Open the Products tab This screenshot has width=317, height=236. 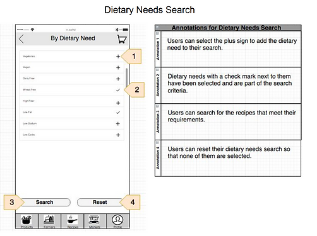[27, 221]
